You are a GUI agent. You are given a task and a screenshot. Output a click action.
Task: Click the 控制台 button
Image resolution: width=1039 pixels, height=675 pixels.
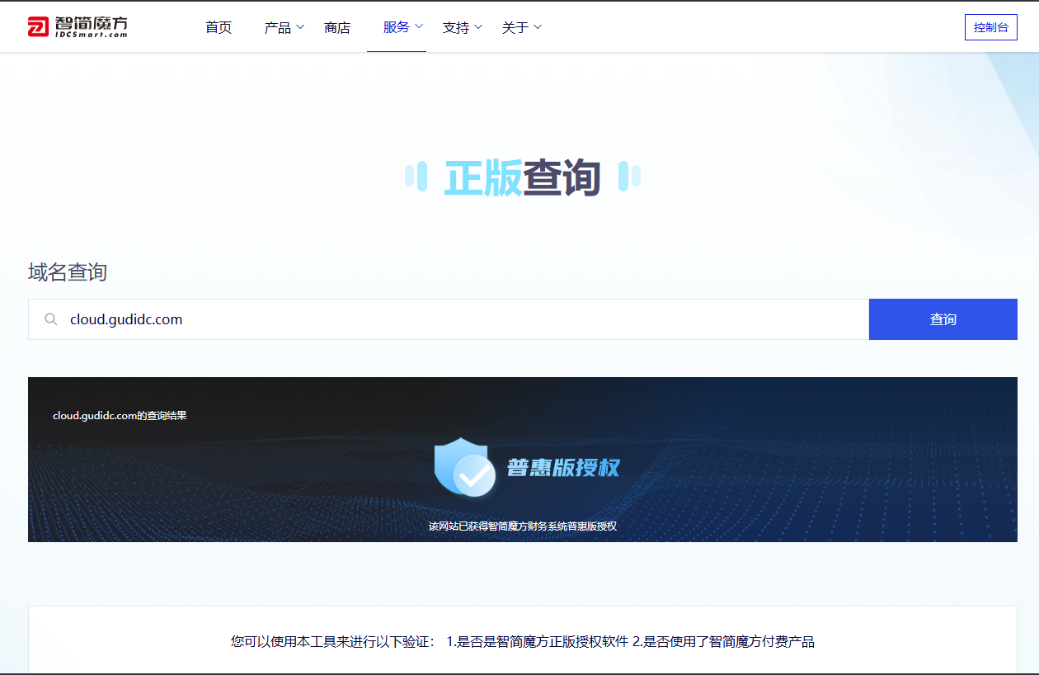coord(991,27)
